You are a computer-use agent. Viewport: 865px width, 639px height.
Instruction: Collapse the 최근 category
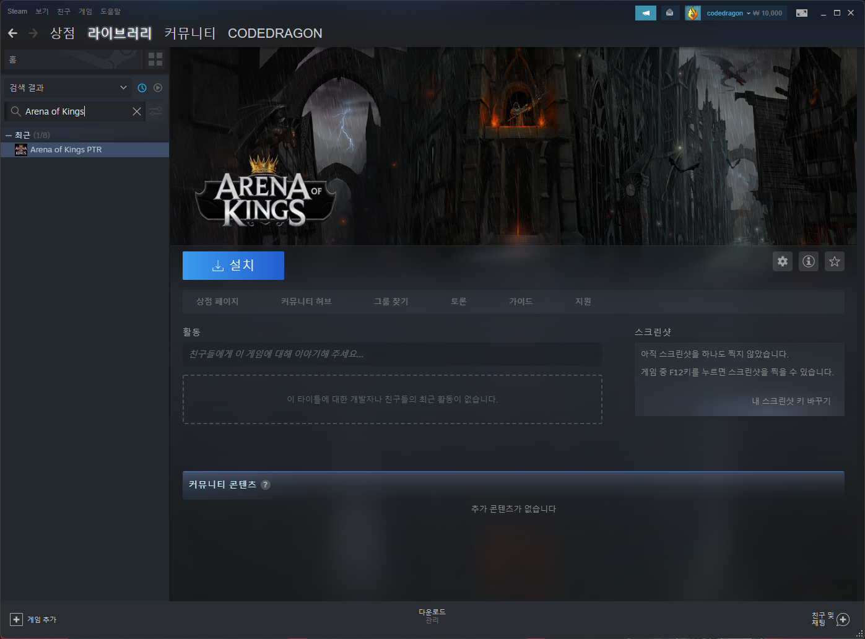pos(9,135)
